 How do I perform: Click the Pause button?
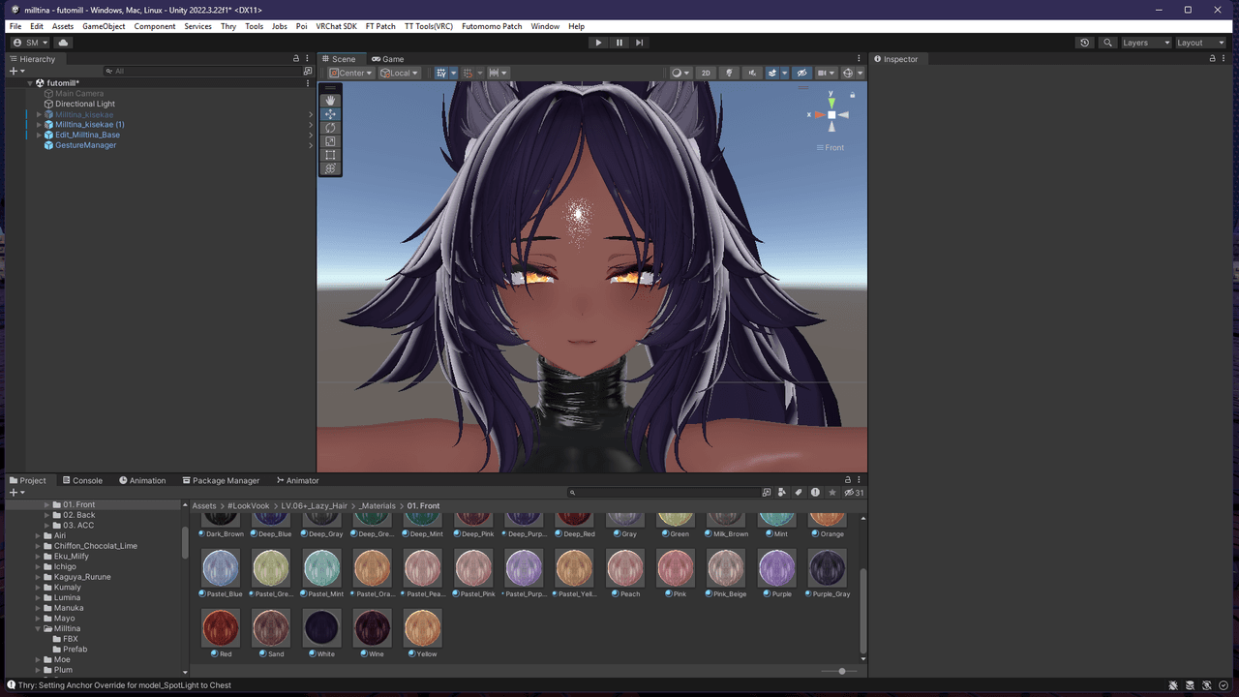click(619, 43)
